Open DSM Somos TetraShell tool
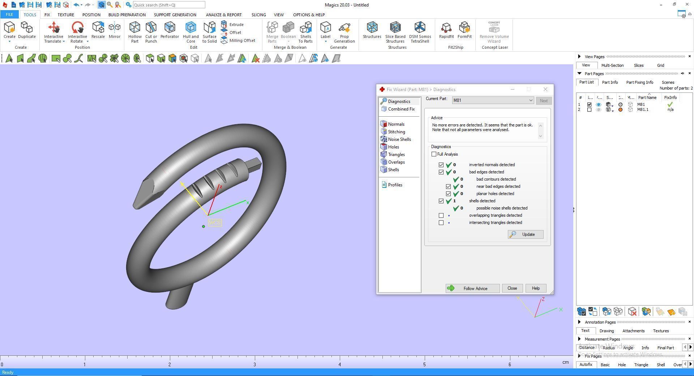Screen dimensions: 694x376 [420, 32]
